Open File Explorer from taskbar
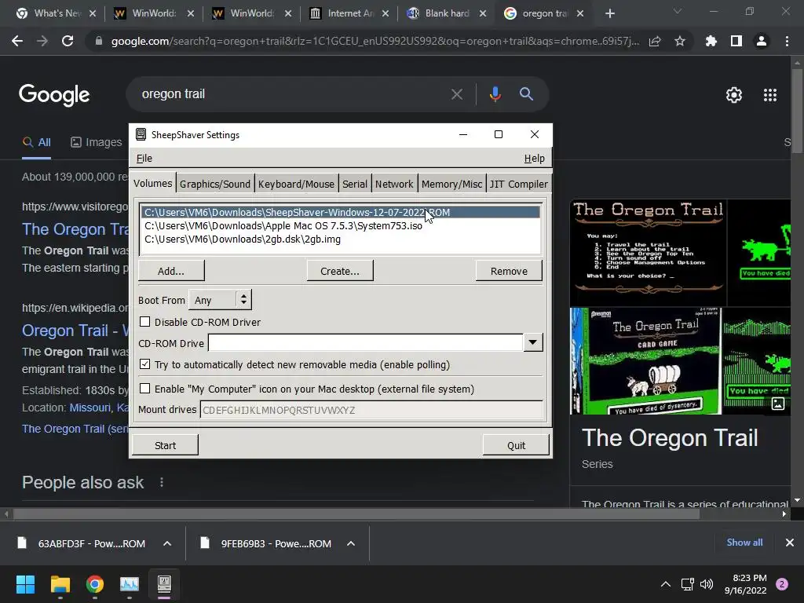The height and width of the screenshot is (603, 804). click(x=60, y=584)
